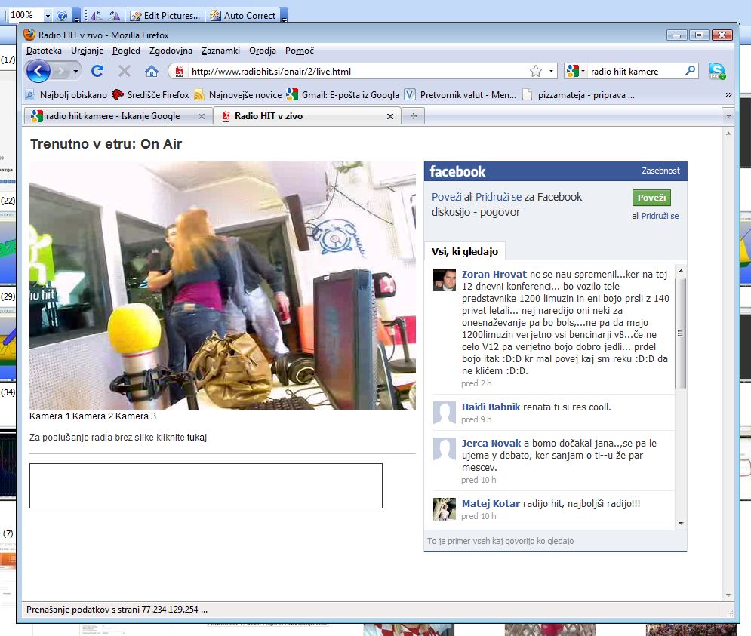751x636 pixels.
Task: Bookmark this page with the star icon
Action: click(x=536, y=72)
